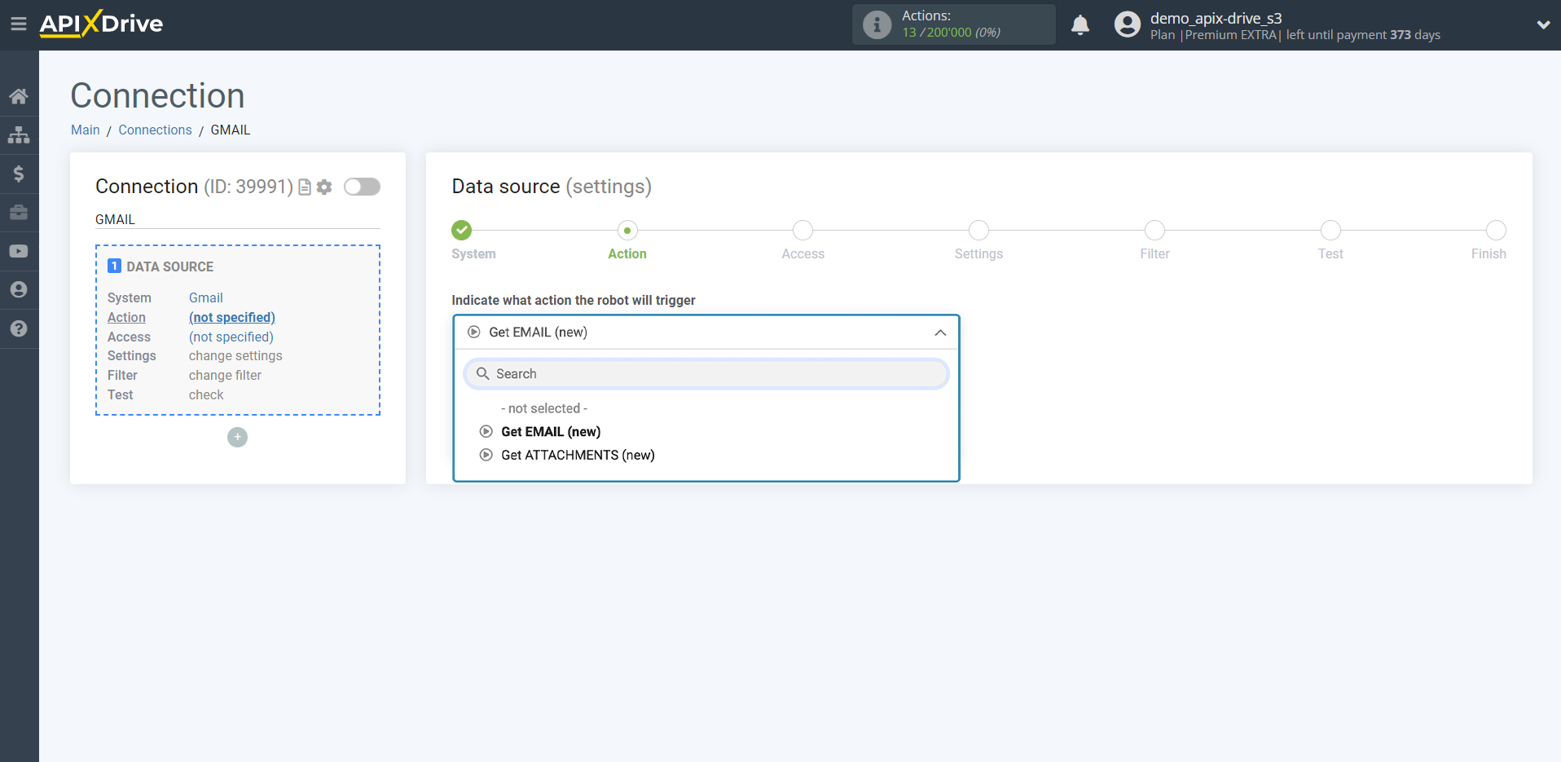Image resolution: width=1561 pixels, height=762 pixels.
Task: Open the Settings step in the progress bar
Action: pos(978,231)
